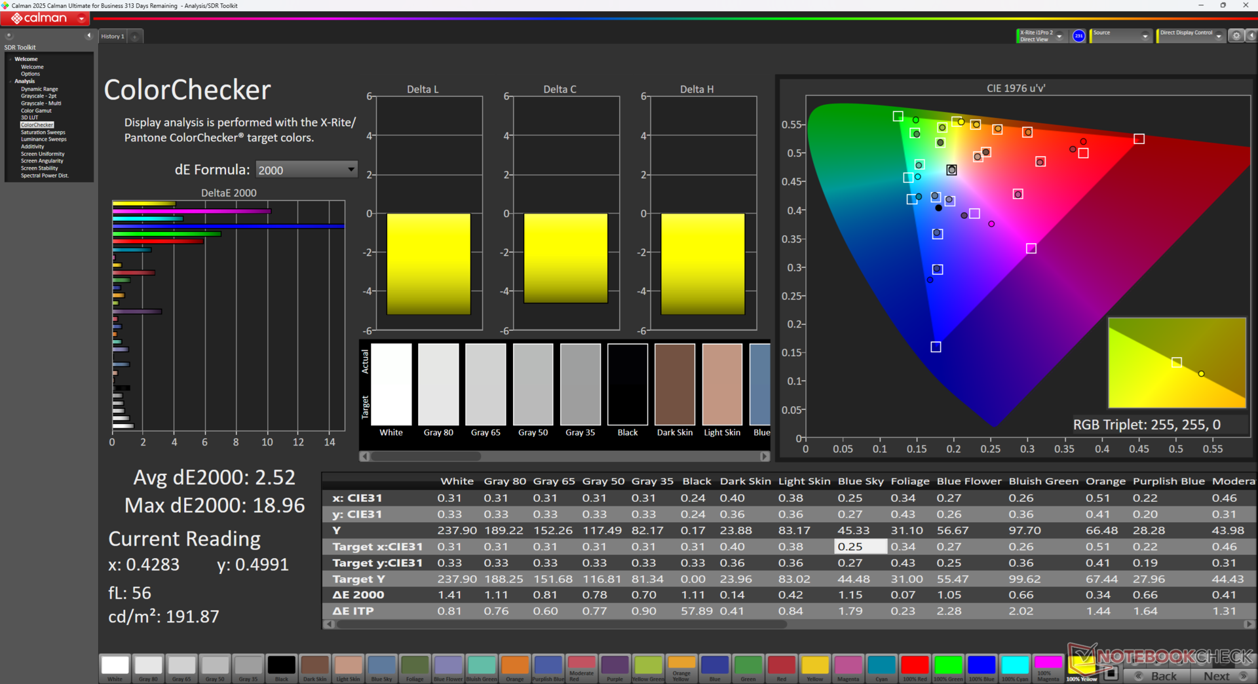1258x684 pixels.
Task: Open the dE Formula dropdown
Action: coord(306,170)
